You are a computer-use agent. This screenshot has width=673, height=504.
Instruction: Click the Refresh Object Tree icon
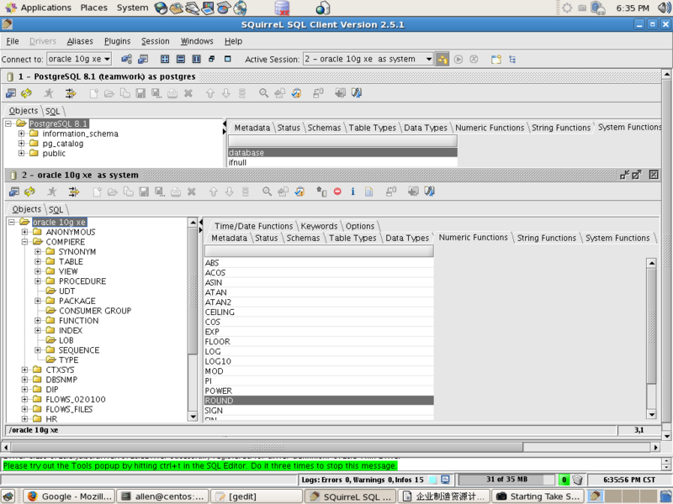(29, 192)
